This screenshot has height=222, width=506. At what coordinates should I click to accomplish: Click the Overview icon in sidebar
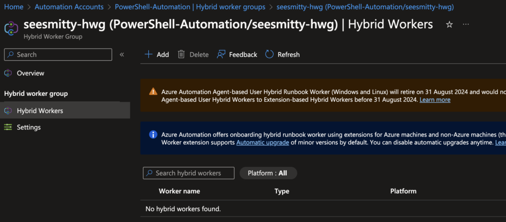pos(8,73)
